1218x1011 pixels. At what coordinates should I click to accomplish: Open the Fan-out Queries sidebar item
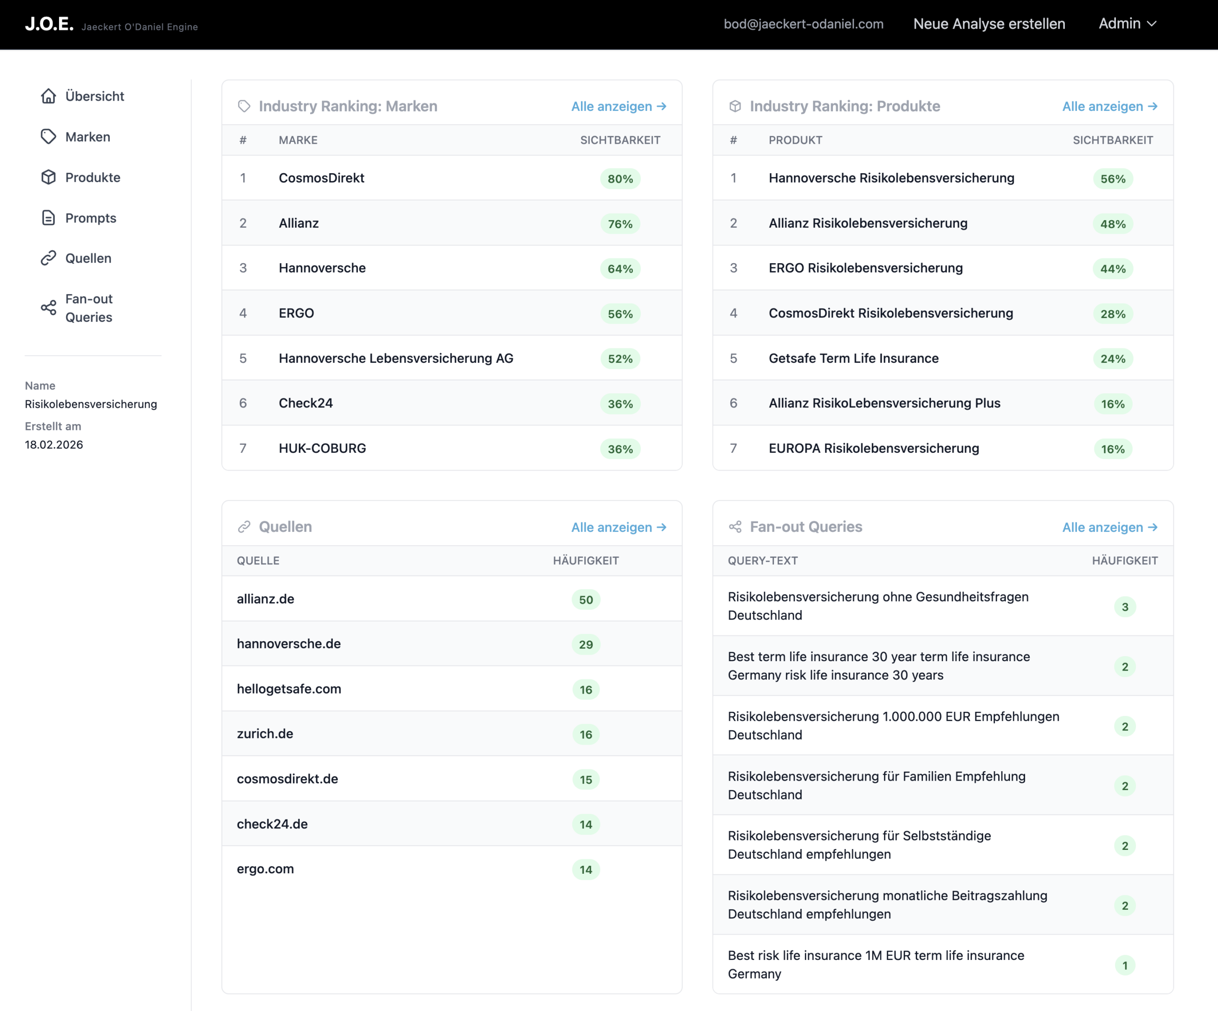(x=89, y=308)
